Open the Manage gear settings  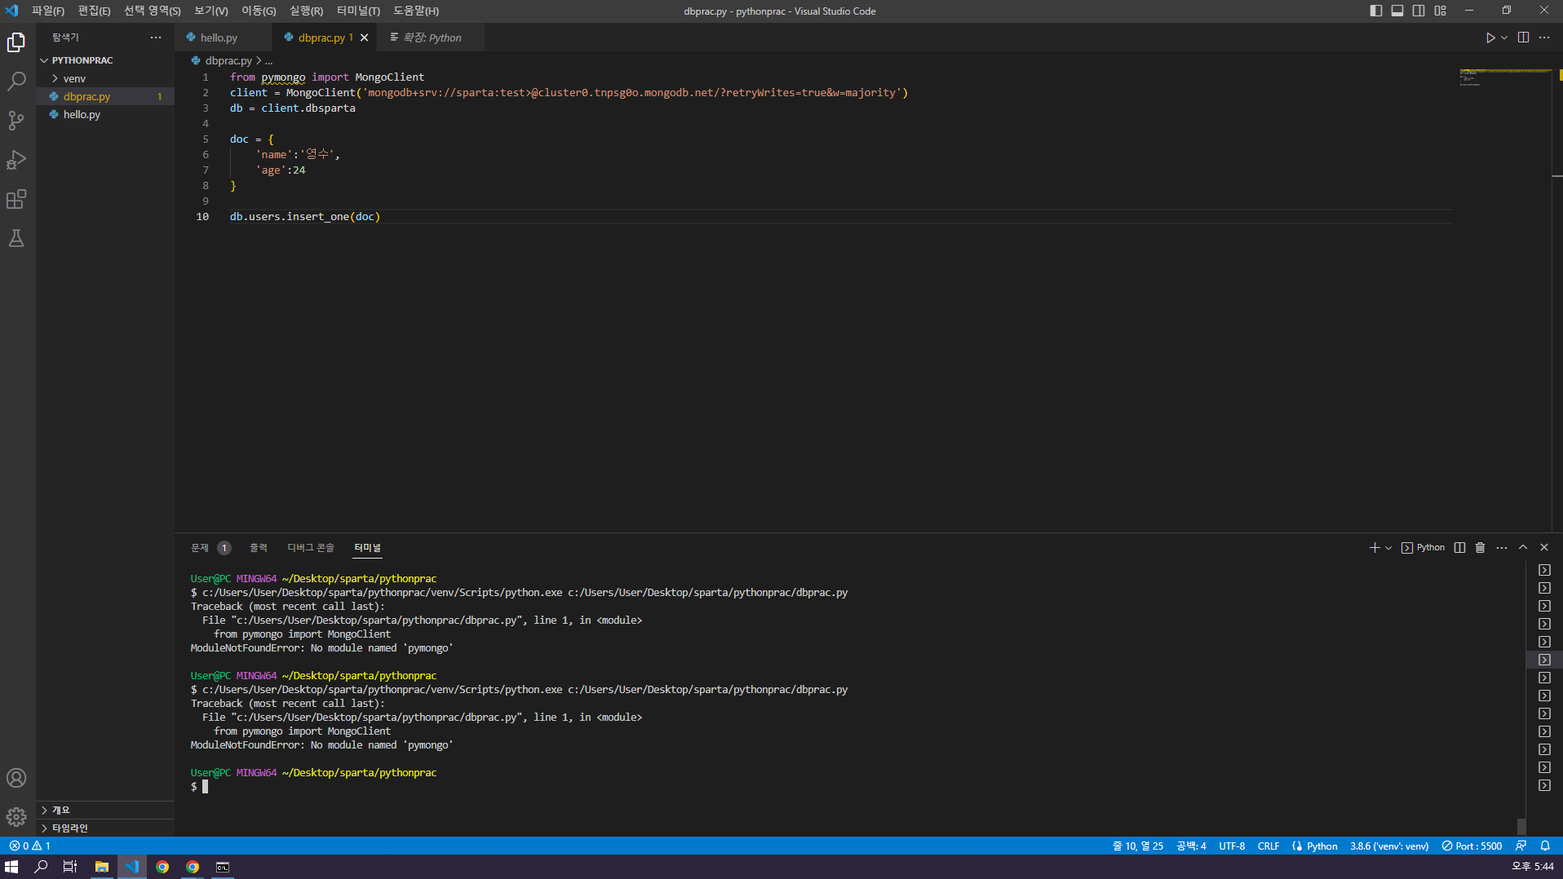[x=16, y=817]
